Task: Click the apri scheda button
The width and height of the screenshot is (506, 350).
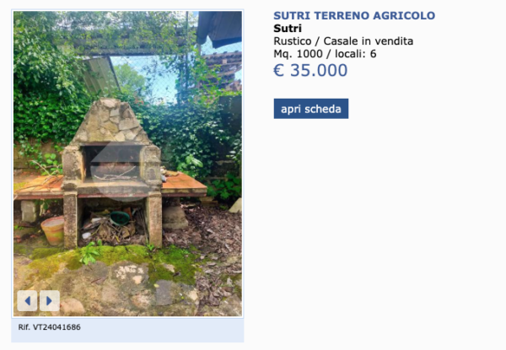Action: pyautogui.click(x=310, y=109)
